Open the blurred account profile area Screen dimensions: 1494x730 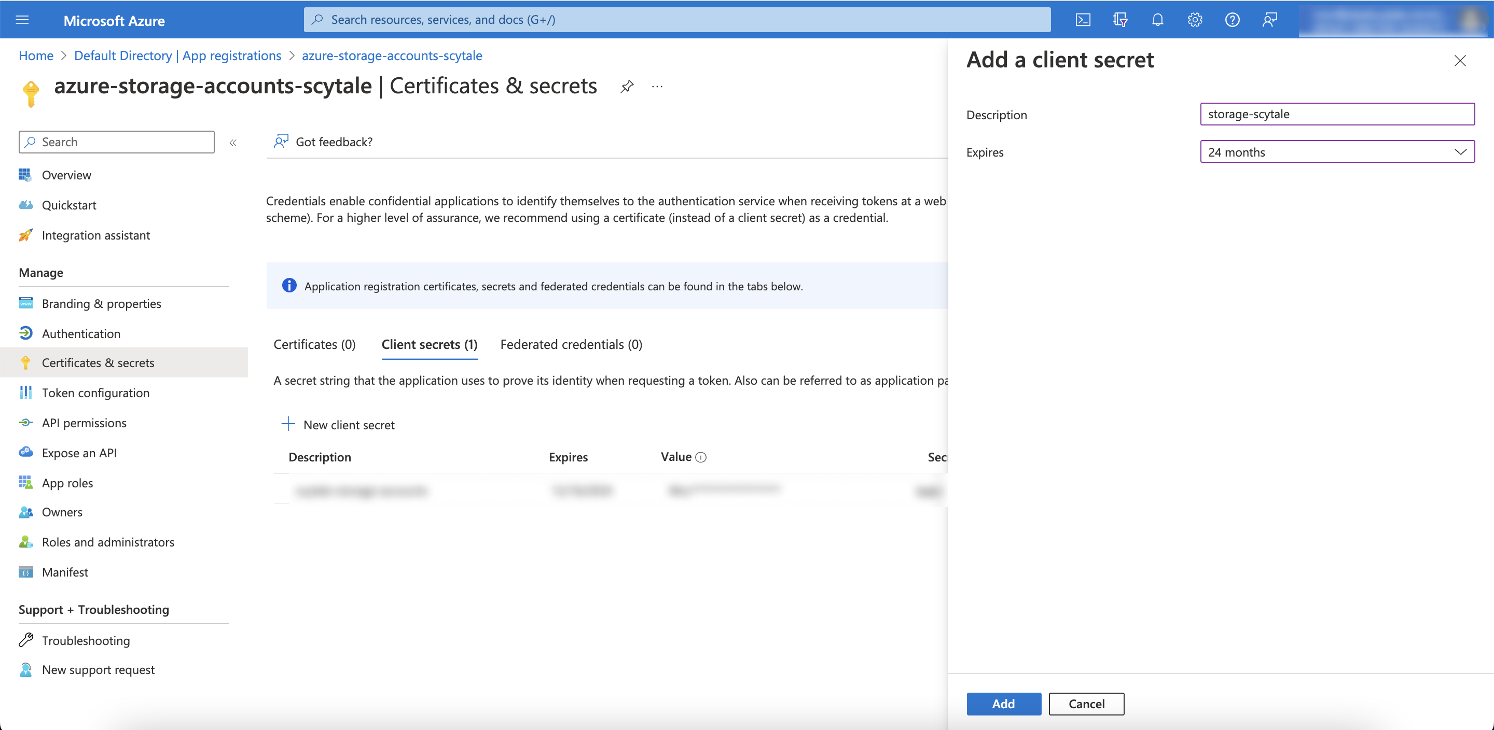click(x=1395, y=20)
